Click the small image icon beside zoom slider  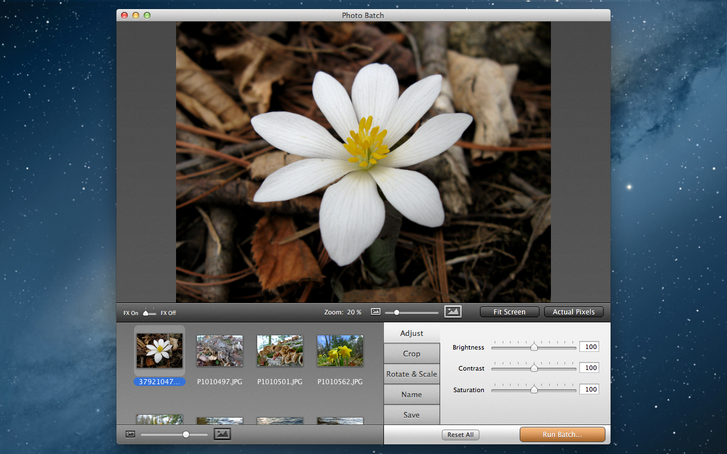(375, 312)
